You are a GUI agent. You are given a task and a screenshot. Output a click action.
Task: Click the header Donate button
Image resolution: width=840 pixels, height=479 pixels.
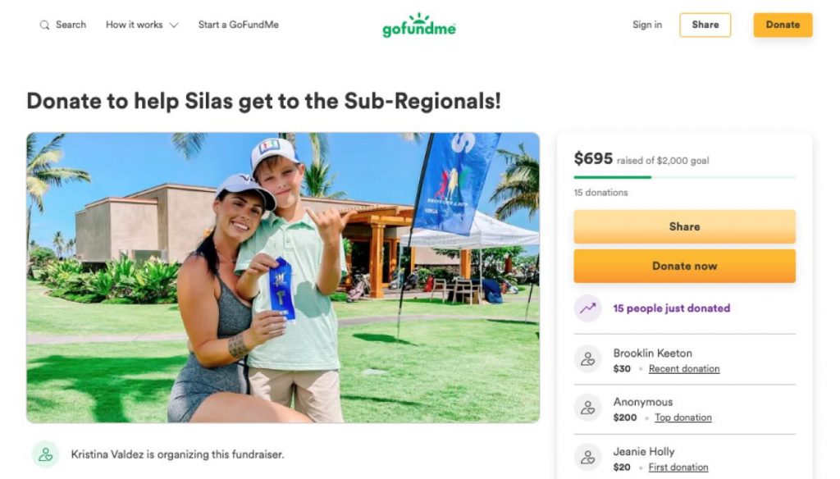pos(783,25)
